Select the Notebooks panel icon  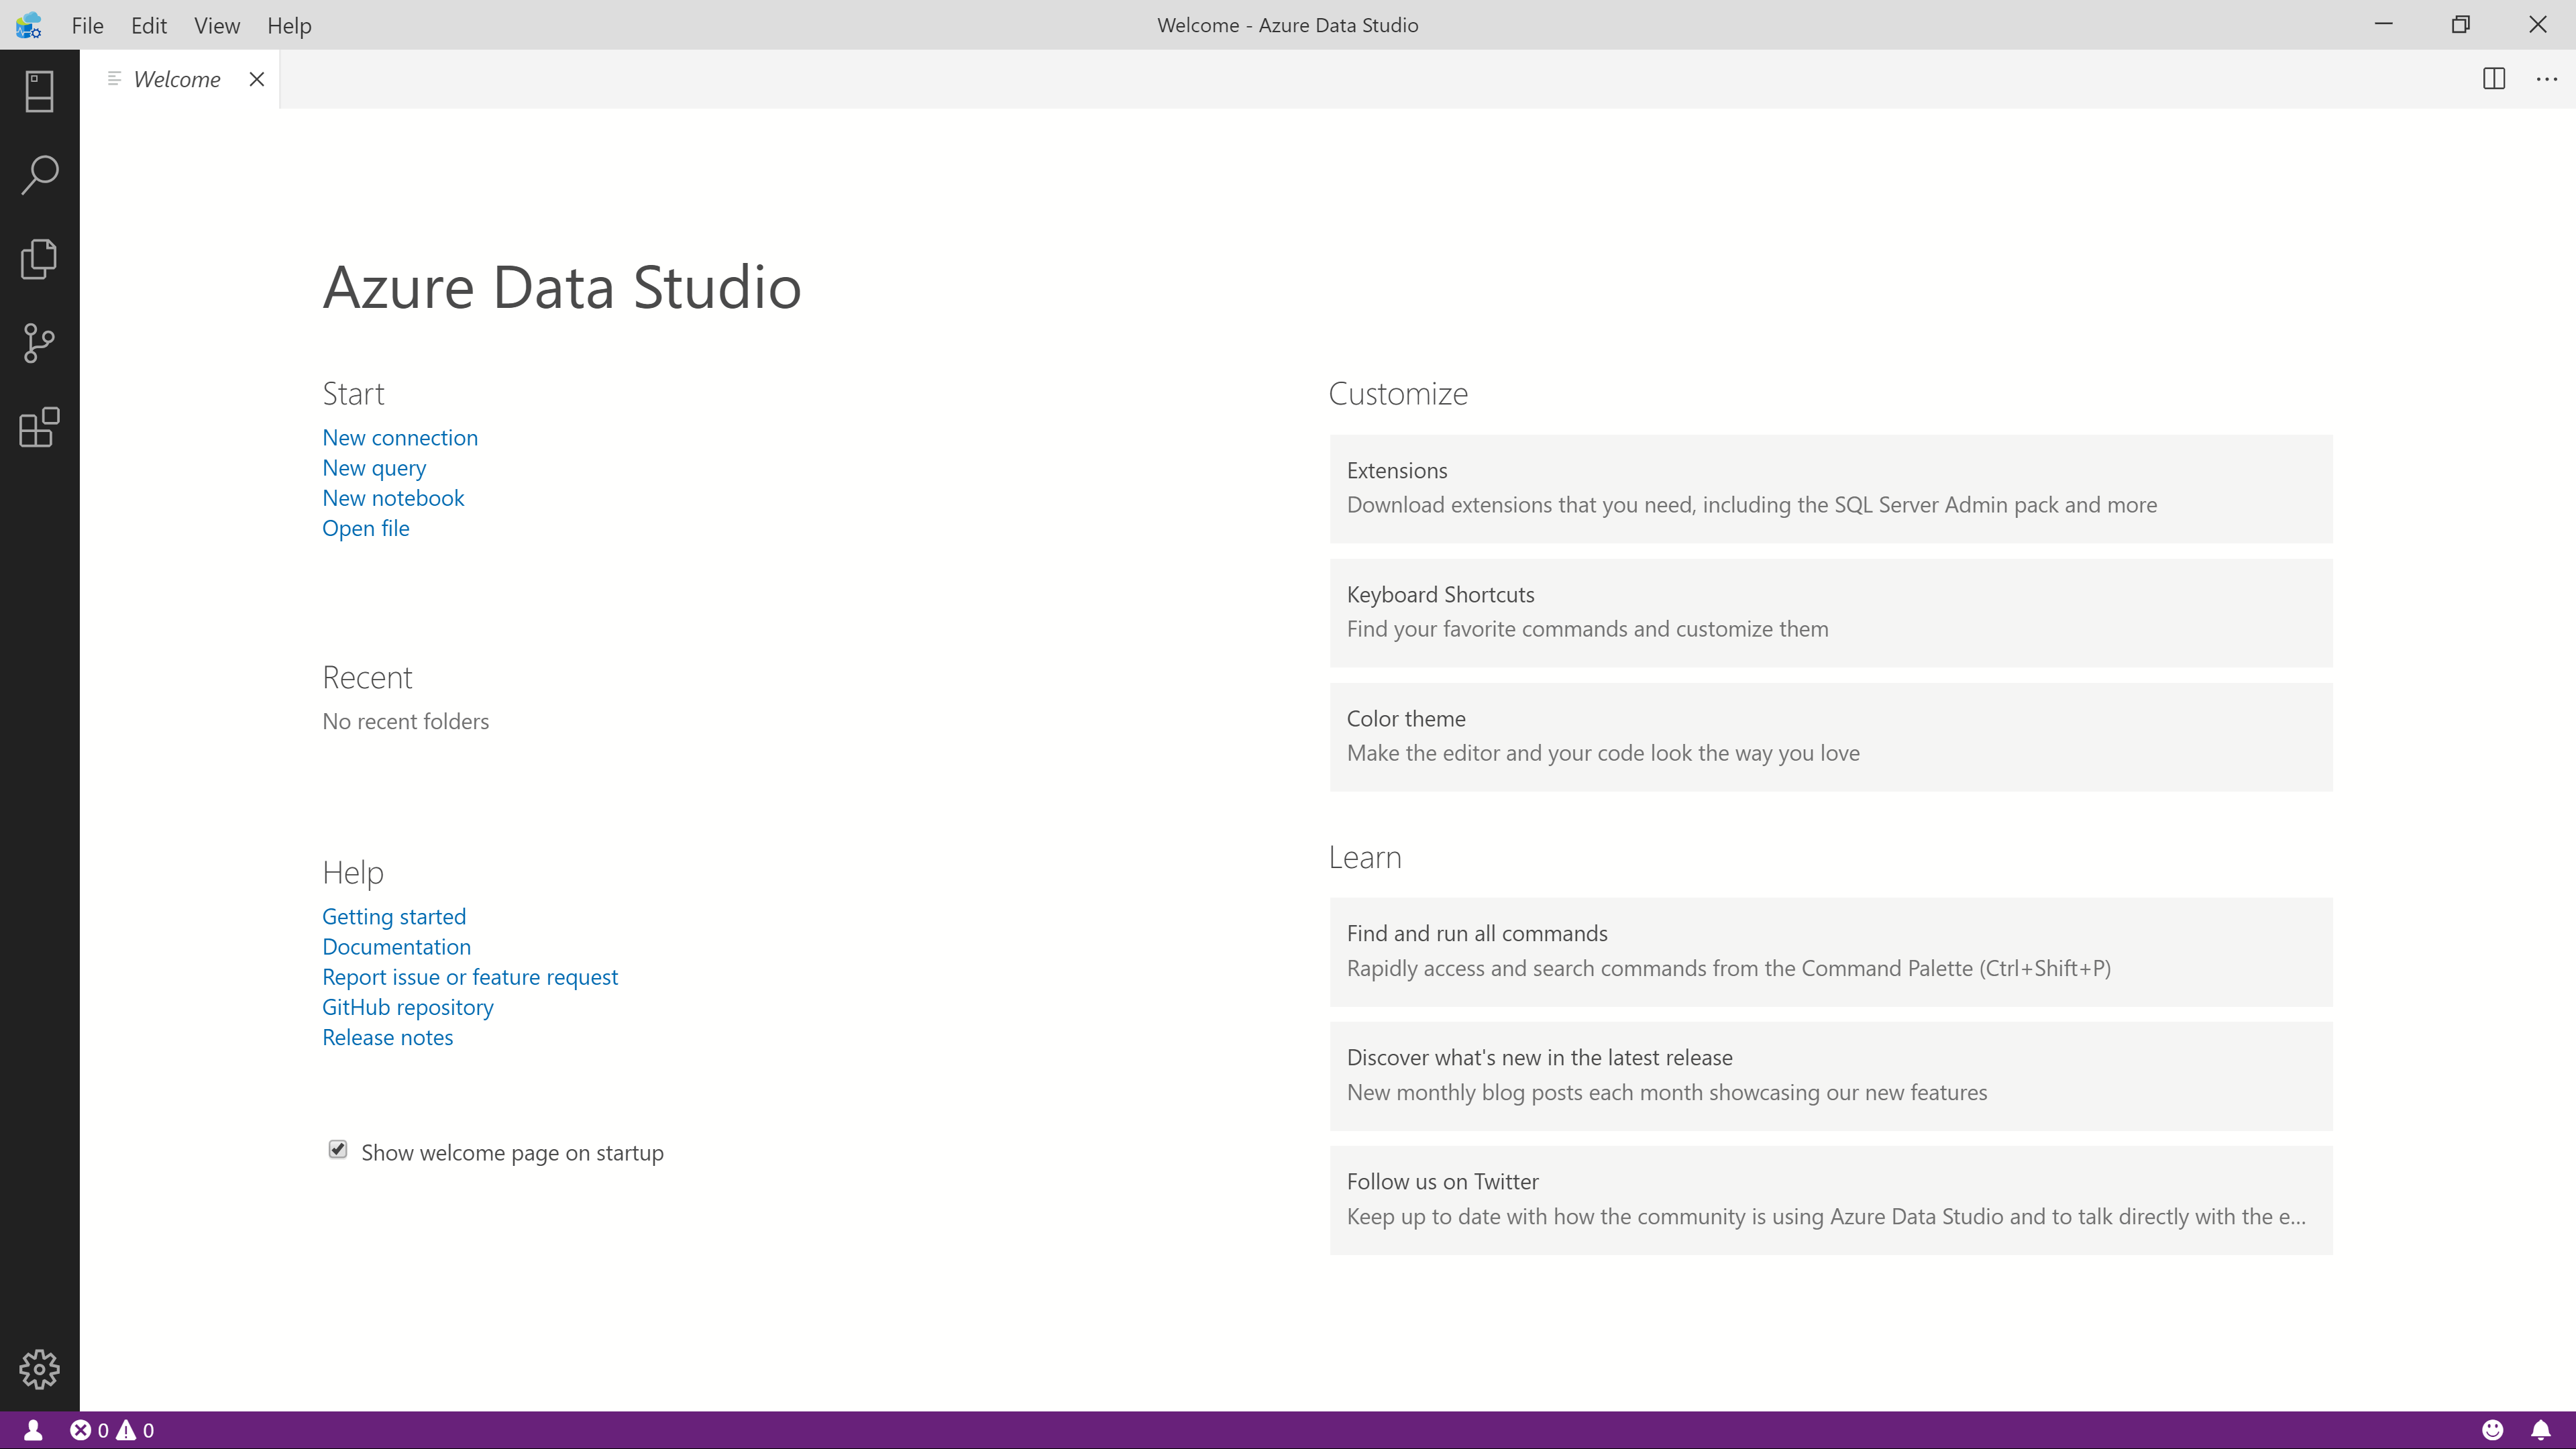click(x=39, y=258)
